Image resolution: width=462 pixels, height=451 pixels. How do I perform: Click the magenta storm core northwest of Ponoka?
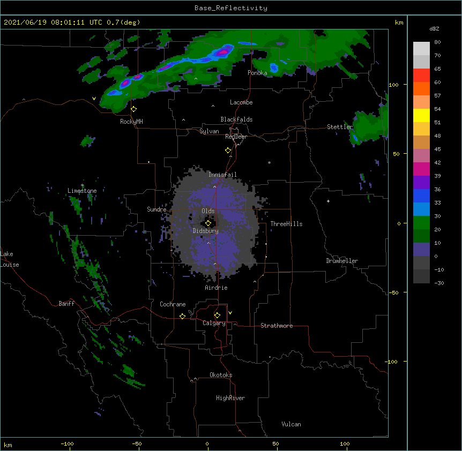(223, 52)
